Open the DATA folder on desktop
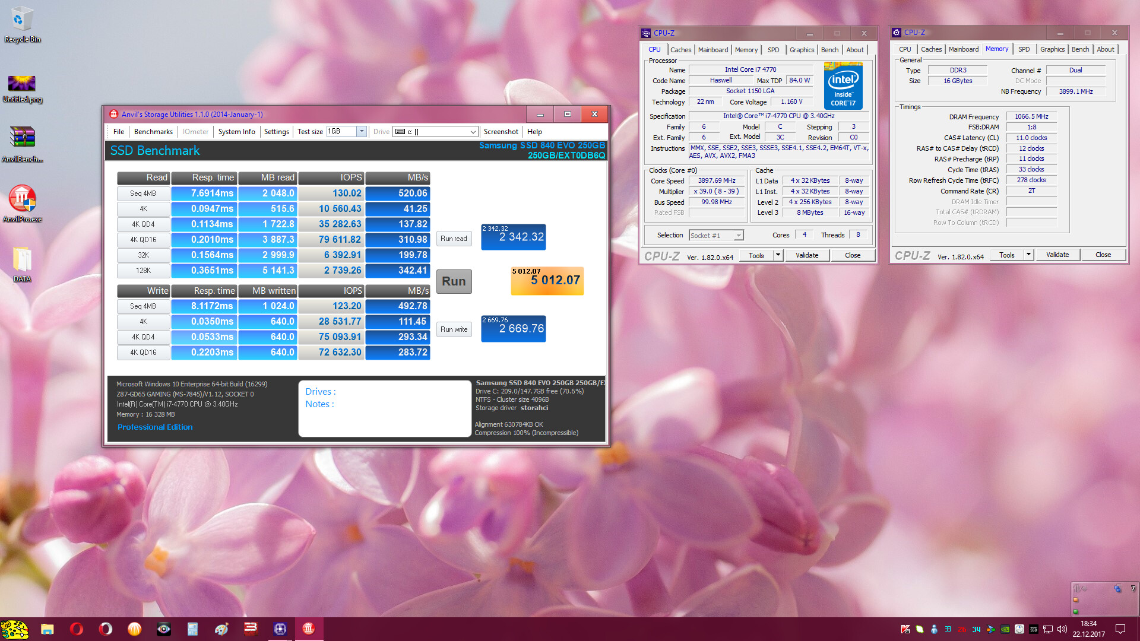1140x641 pixels. click(x=22, y=264)
